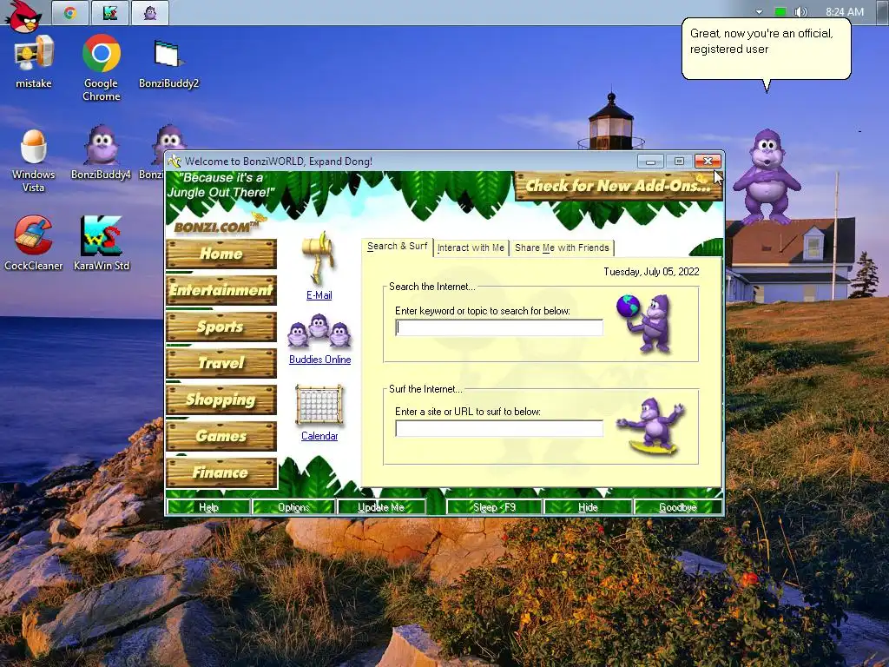This screenshot has width=889, height=667.
Task: Focus the search keyword input field
Action: click(499, 327)
